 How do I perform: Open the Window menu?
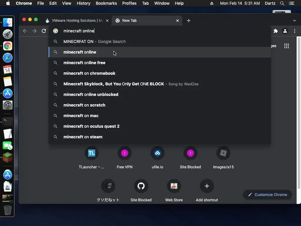click(162, 3)
